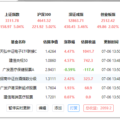Click 添加 to add a fund
Screen dimensions: 120x120
58,108
